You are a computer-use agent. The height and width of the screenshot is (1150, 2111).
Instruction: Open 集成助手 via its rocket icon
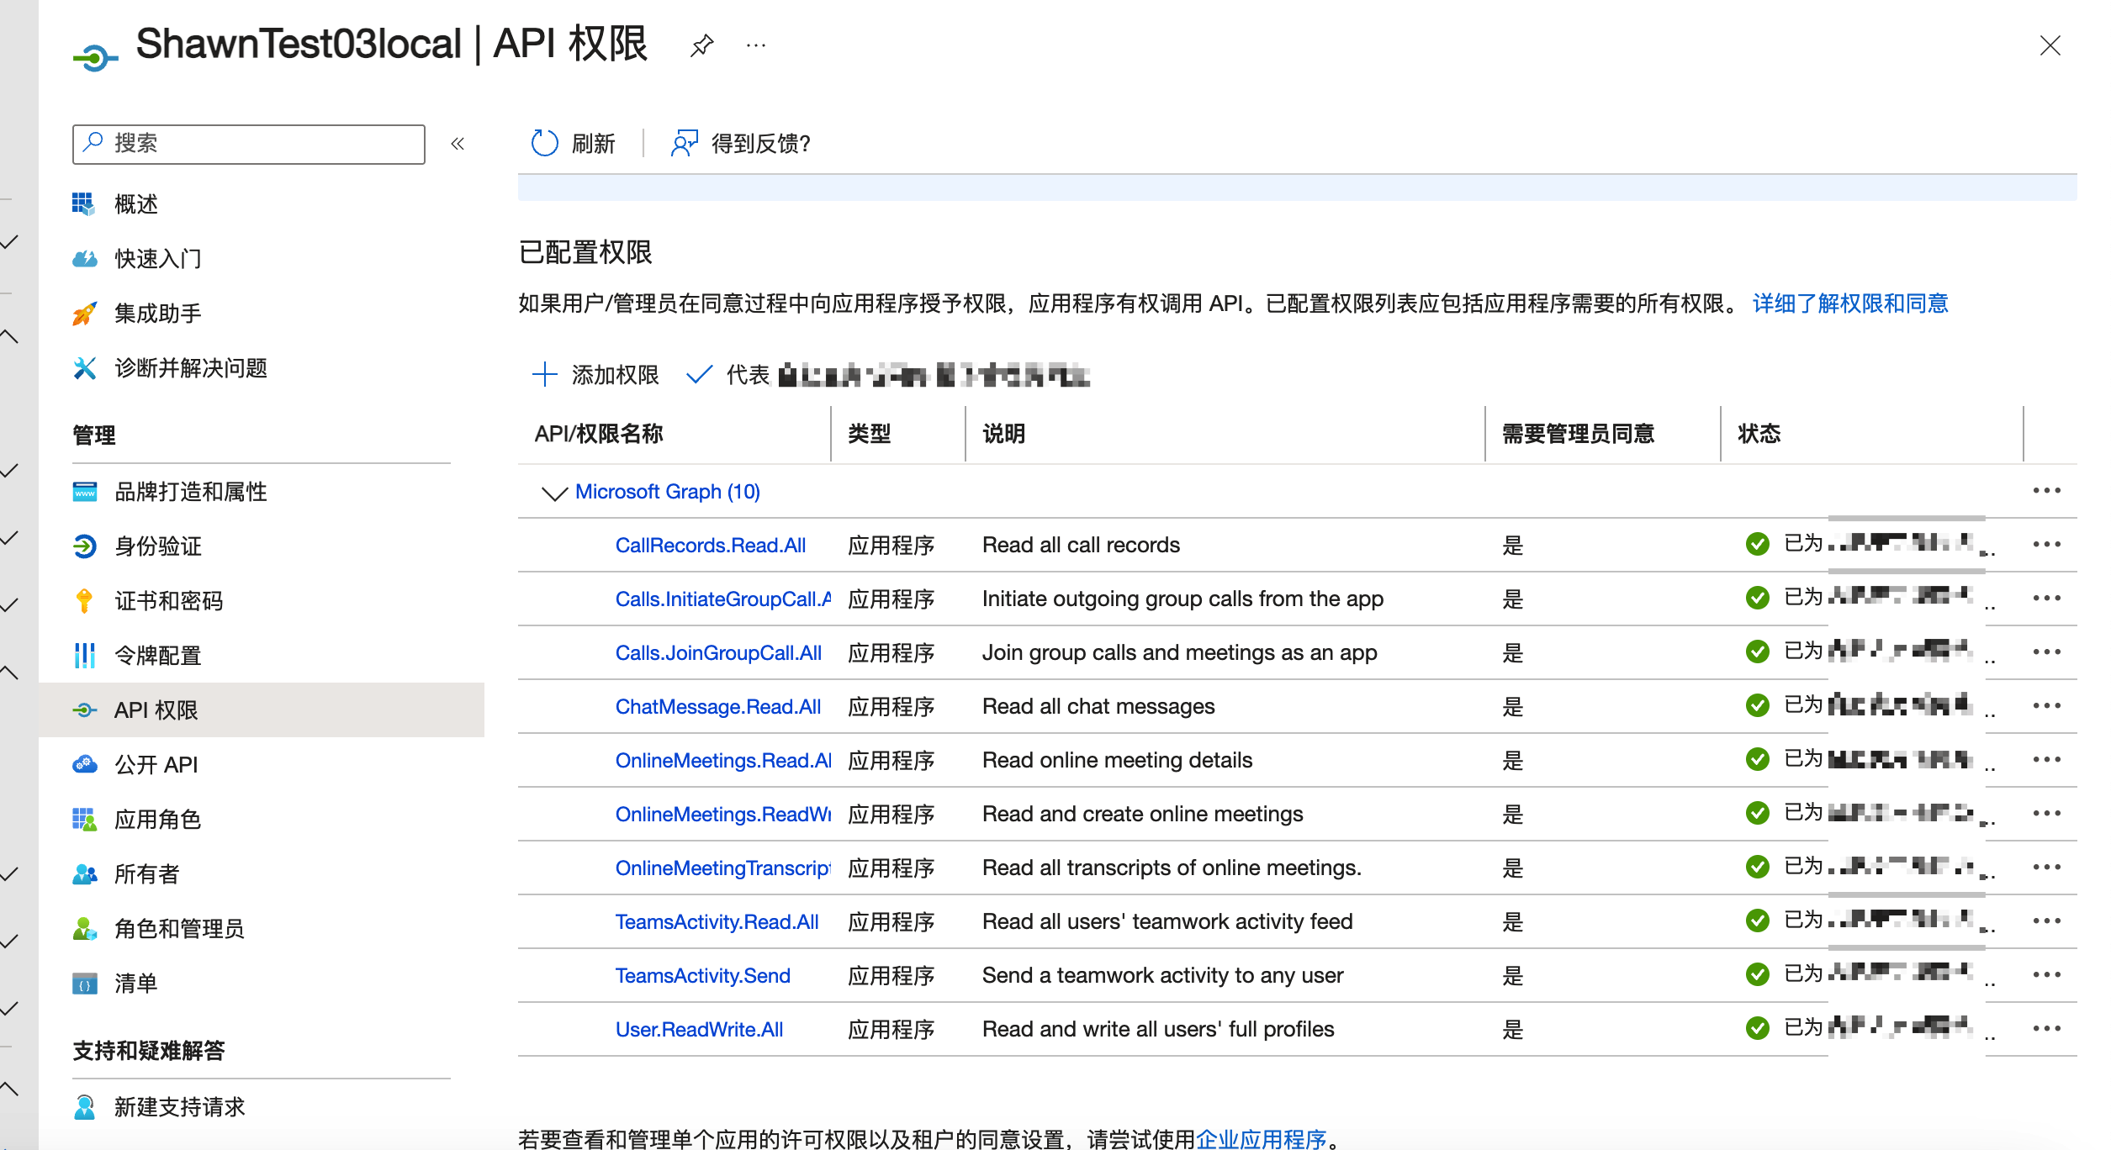coord(84,314)
